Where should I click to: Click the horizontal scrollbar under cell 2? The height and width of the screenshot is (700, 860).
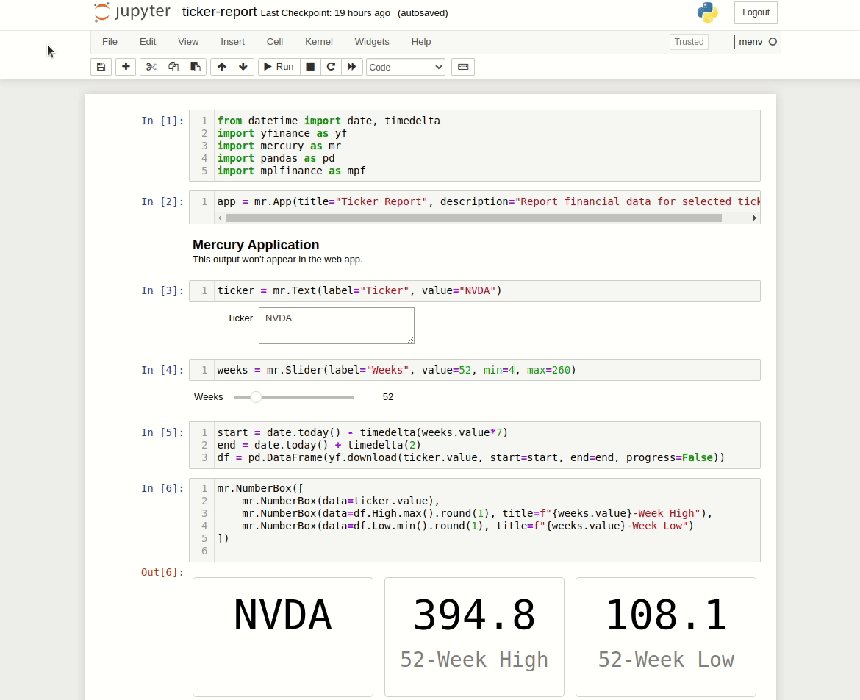point(487,218)
